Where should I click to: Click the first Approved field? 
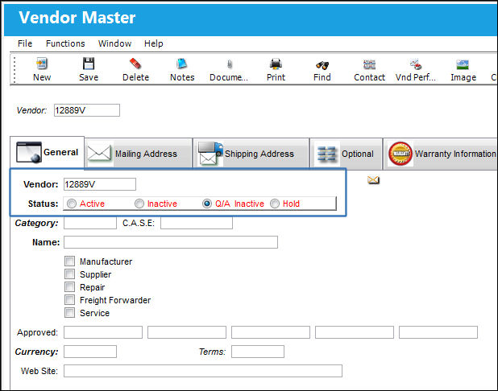pyautogui.click(x=103, y=332)
